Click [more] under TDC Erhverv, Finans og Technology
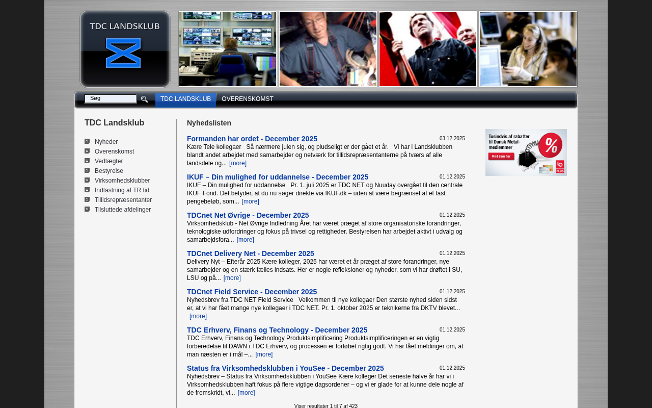This screenshot has width=652, height=408. [x=264, y=354]
